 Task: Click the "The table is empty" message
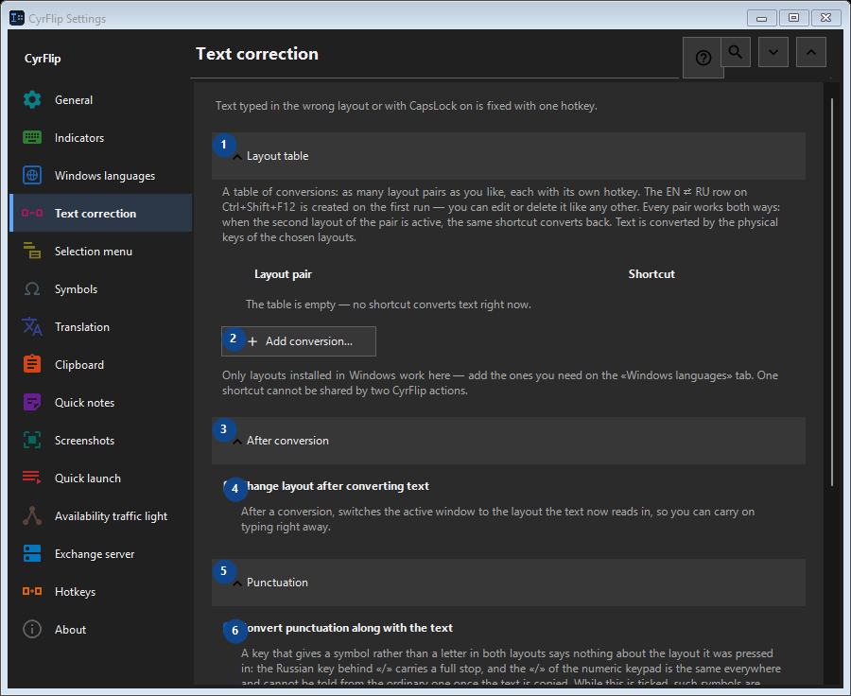click(388, 304)
